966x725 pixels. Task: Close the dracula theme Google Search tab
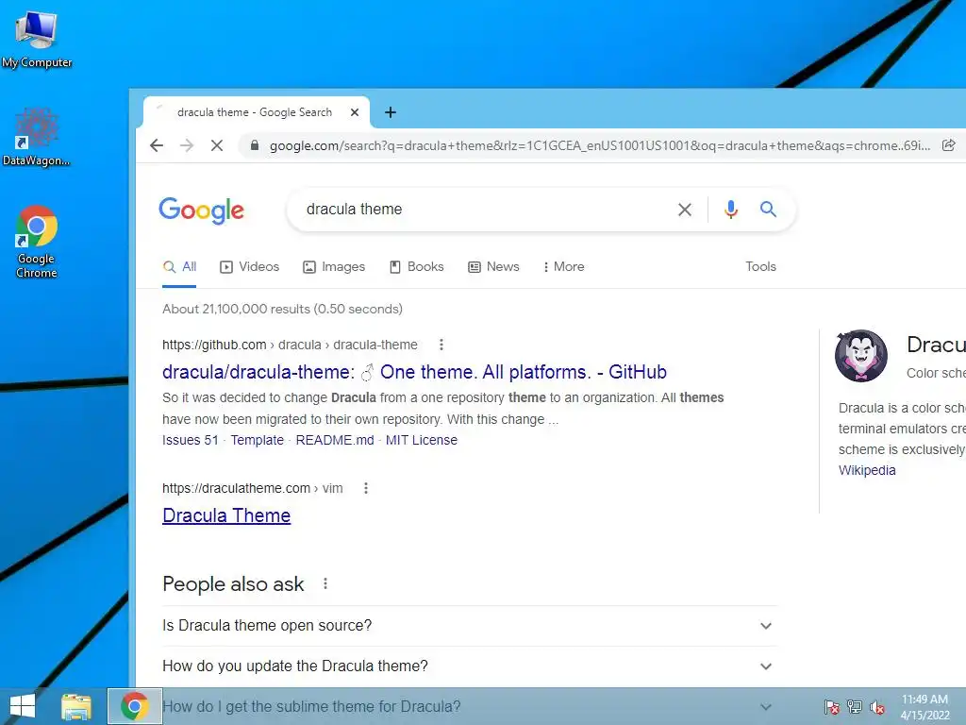tap(355, 112)
